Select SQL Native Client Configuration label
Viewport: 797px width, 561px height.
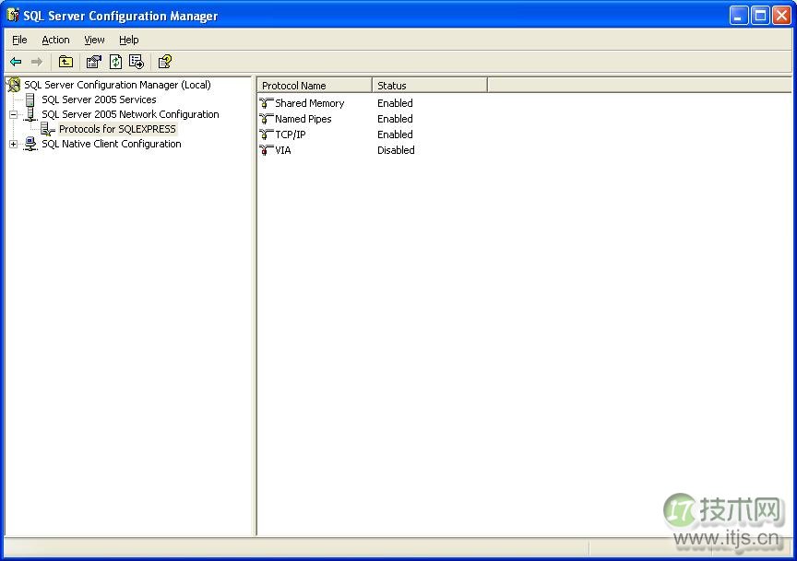[112, 144]
